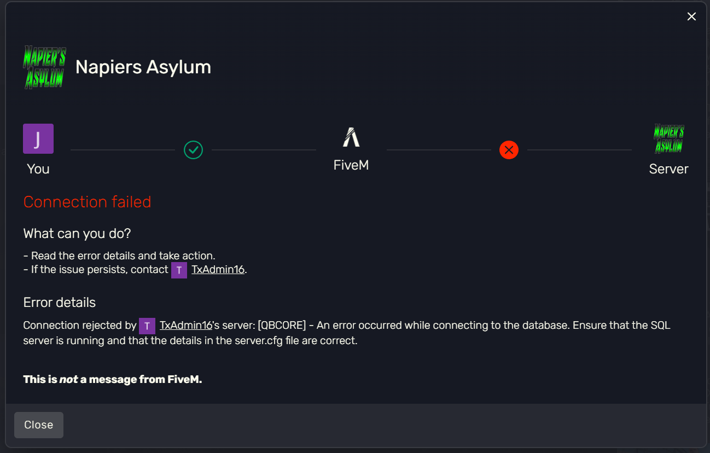Viewport: 710px width, 453px height.
Task: Click the 'T' avatar in the error details
Action: click(x=147, y=326)
